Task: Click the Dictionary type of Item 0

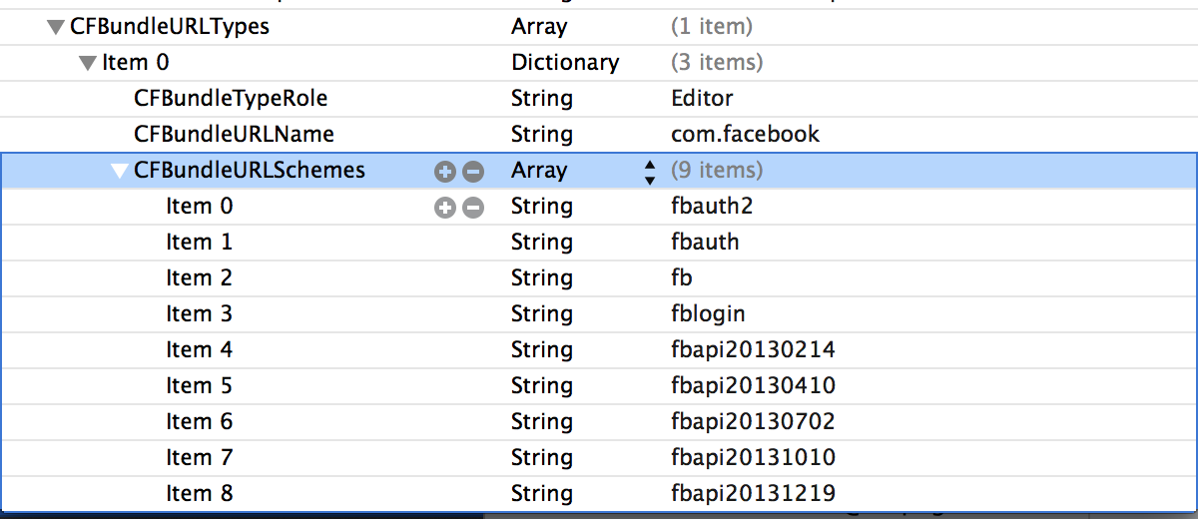Action: pos(565,63)
